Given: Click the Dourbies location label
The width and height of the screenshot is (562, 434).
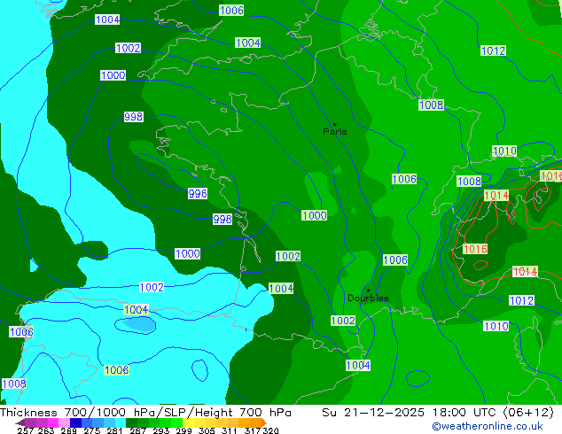Looking at the screenshot, I should pos(368,298).
